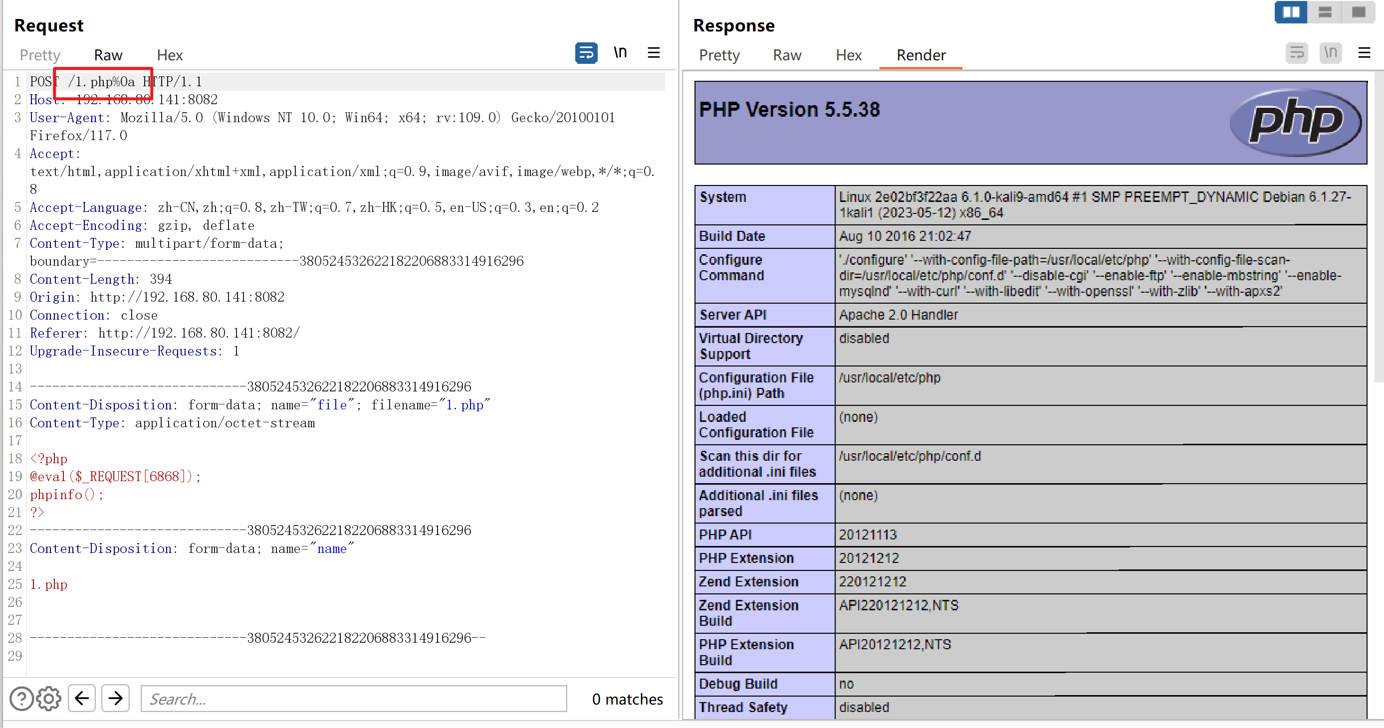The height and width of the screenshot is (728, 1384).
Task: Select side-by-side split layout icon
Action: [x=1291, y=12]
